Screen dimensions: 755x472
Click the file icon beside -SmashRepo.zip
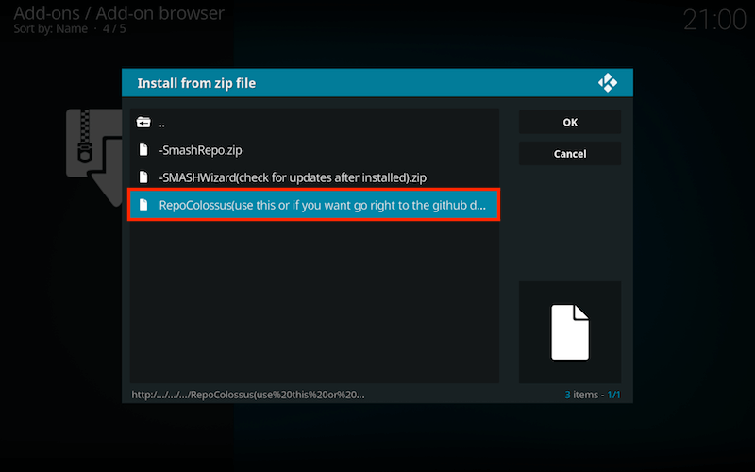pyautogui.click(x=143, y=150)
